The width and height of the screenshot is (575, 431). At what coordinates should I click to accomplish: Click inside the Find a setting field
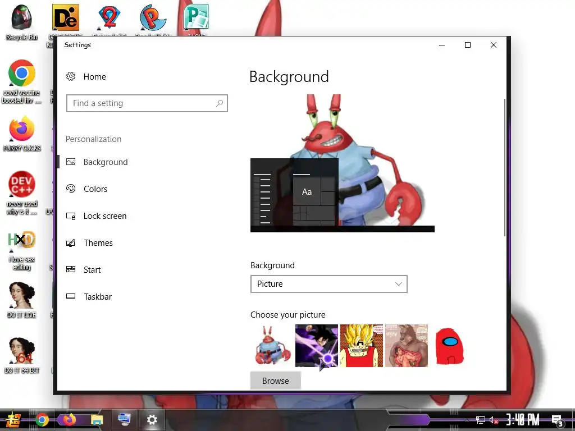click(147, 103)
